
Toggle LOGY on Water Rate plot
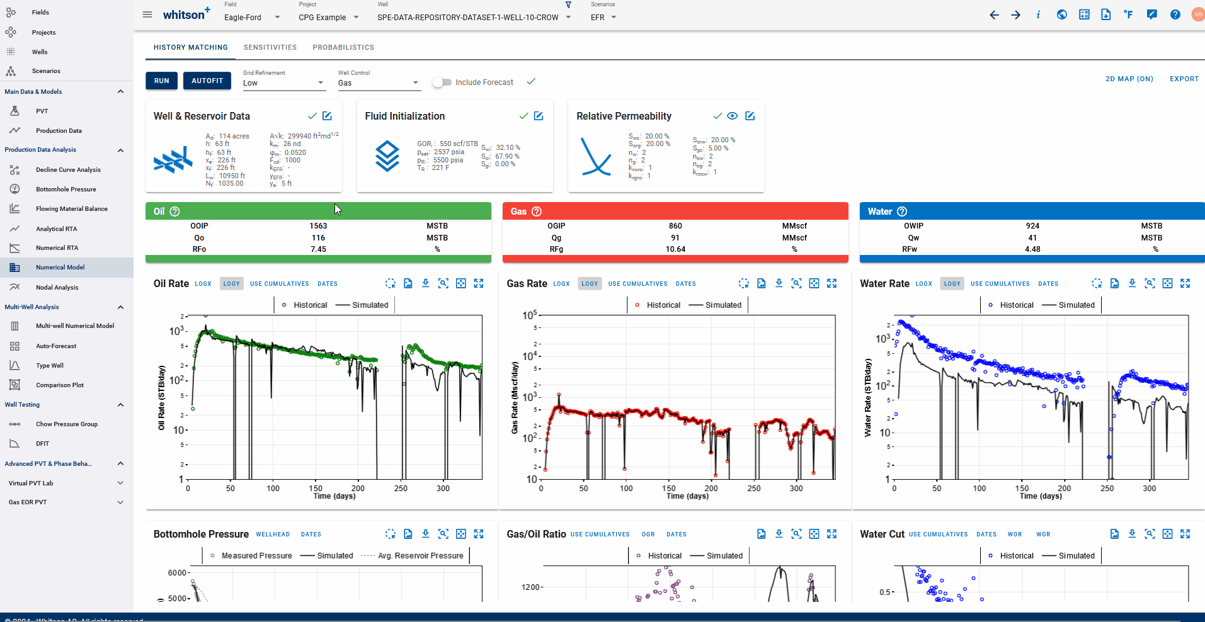tap(952, 284)
